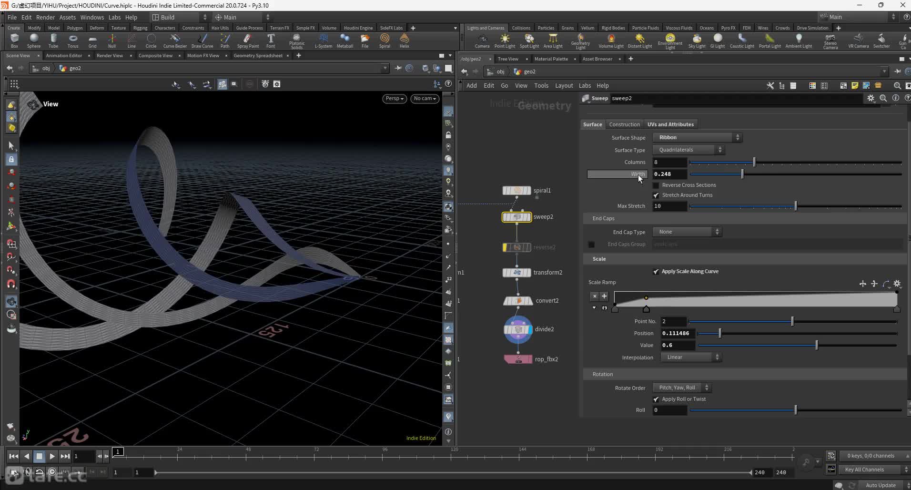The width and height of the screenshot is (911, 490).
Task: Add a point to Scale Ramp
Action: [x=604, y=296]
